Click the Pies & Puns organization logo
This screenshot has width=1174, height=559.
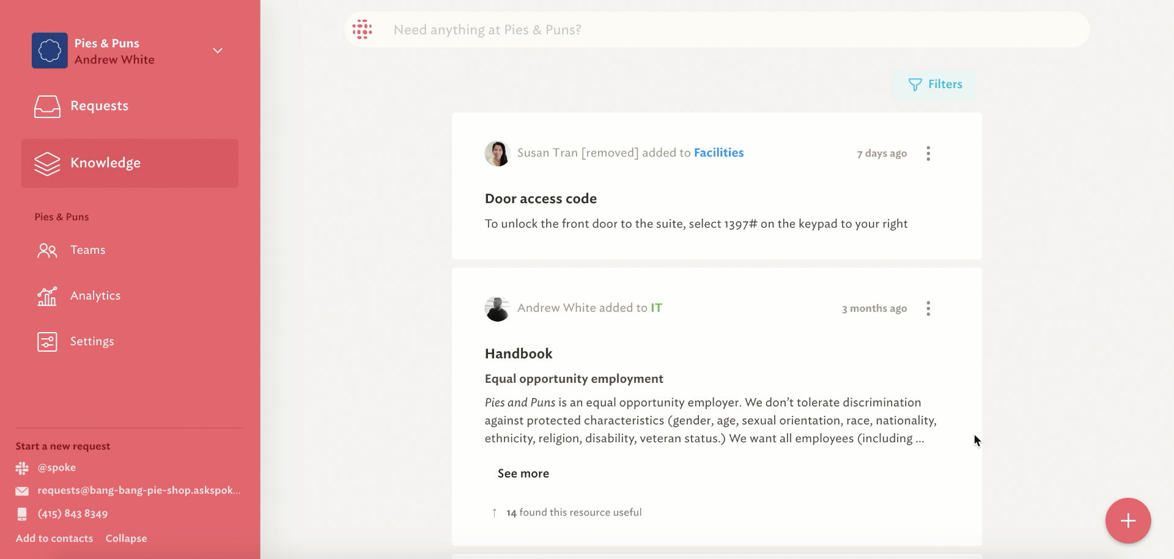50,51
